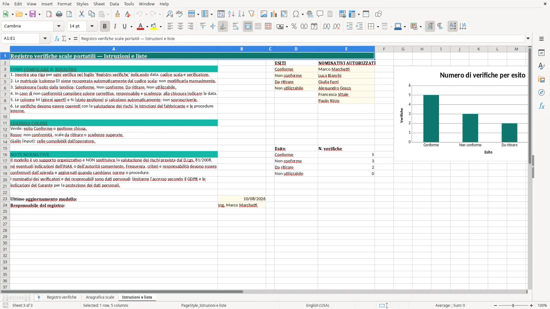
Task: Format cell as date
Action: [314, 27]
